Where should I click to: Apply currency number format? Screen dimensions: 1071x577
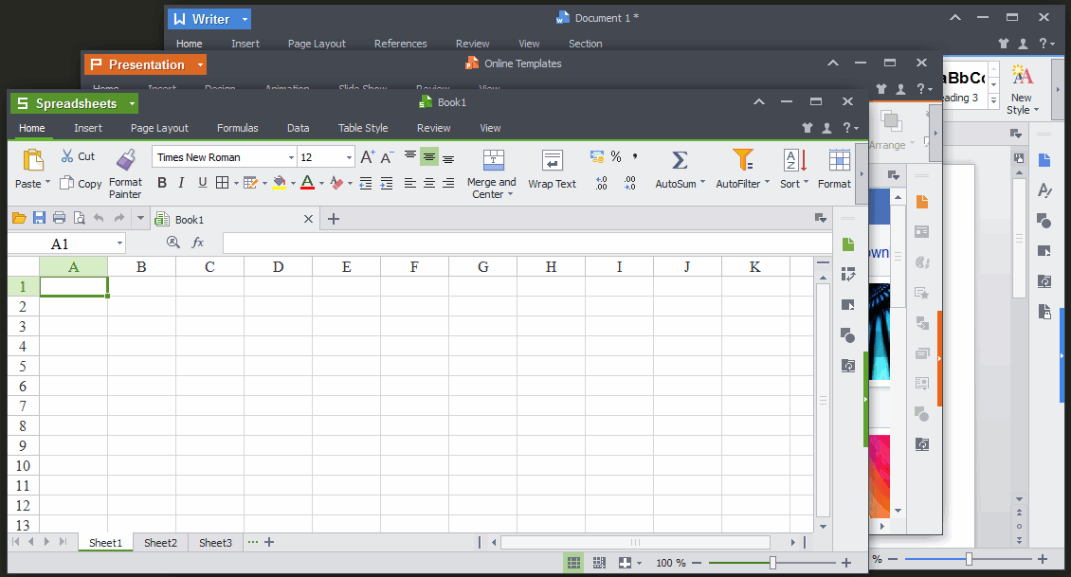click(597, 157)
